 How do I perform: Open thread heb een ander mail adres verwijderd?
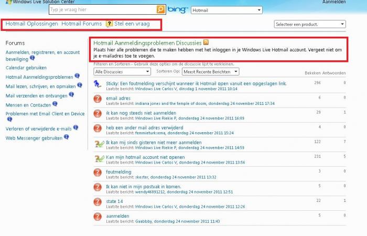144,128
